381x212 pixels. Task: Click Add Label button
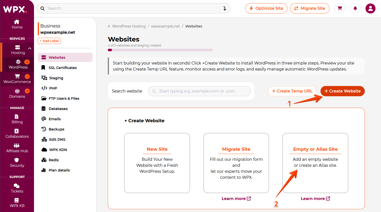pos(49,41)
